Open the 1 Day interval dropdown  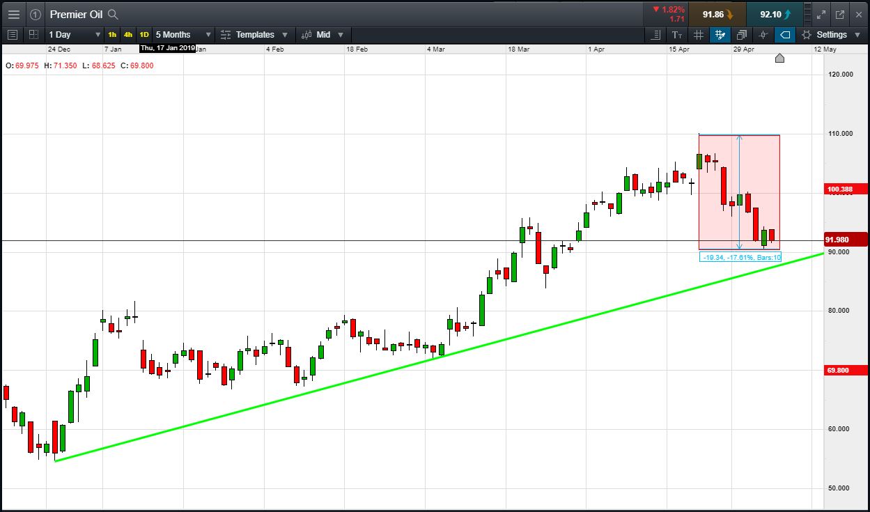(x=74, y=35)
